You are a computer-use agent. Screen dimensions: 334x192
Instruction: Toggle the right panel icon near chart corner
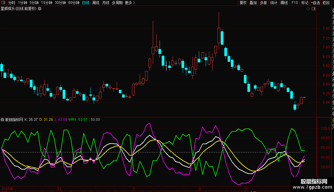pos(314,9)
